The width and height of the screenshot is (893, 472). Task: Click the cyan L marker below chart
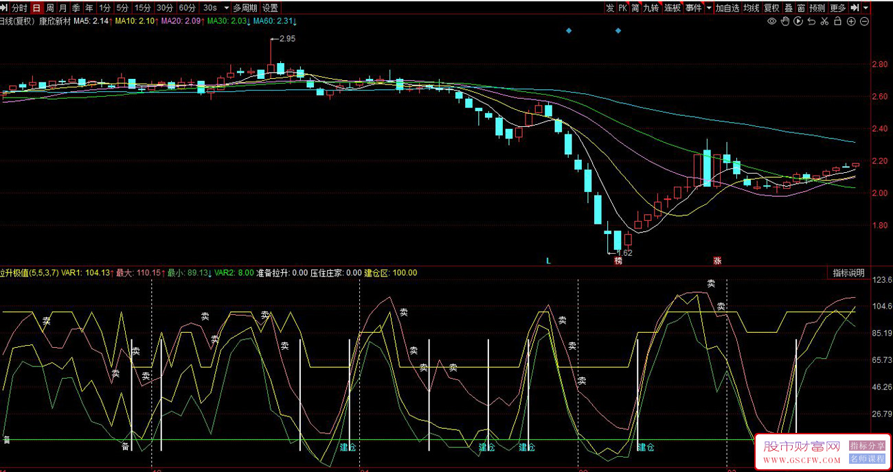pos(548,261)
